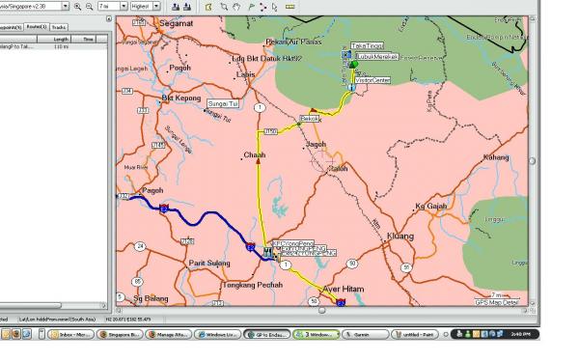The height and width of the screenshot is (362, 579).
Task: Select the waypoint flag tool
Action: coord(251,7)
